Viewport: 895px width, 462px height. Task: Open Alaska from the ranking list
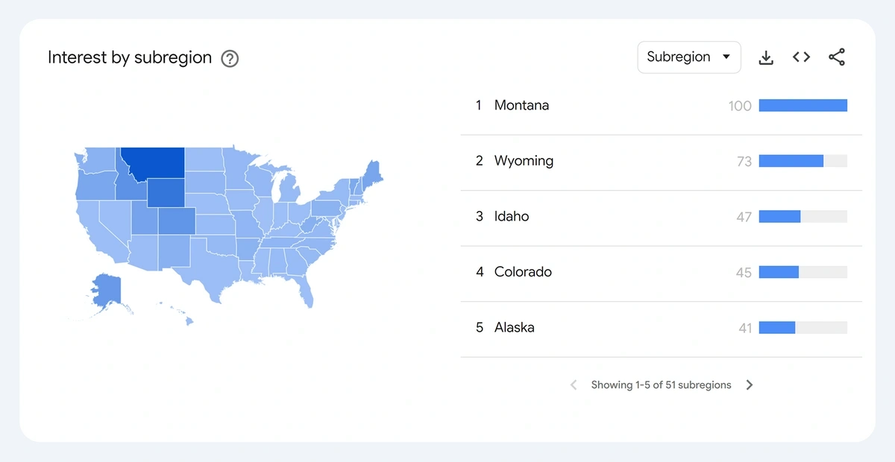(661, 328)
